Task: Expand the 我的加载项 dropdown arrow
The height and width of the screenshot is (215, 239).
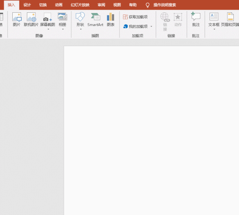Action: point(151,27)
